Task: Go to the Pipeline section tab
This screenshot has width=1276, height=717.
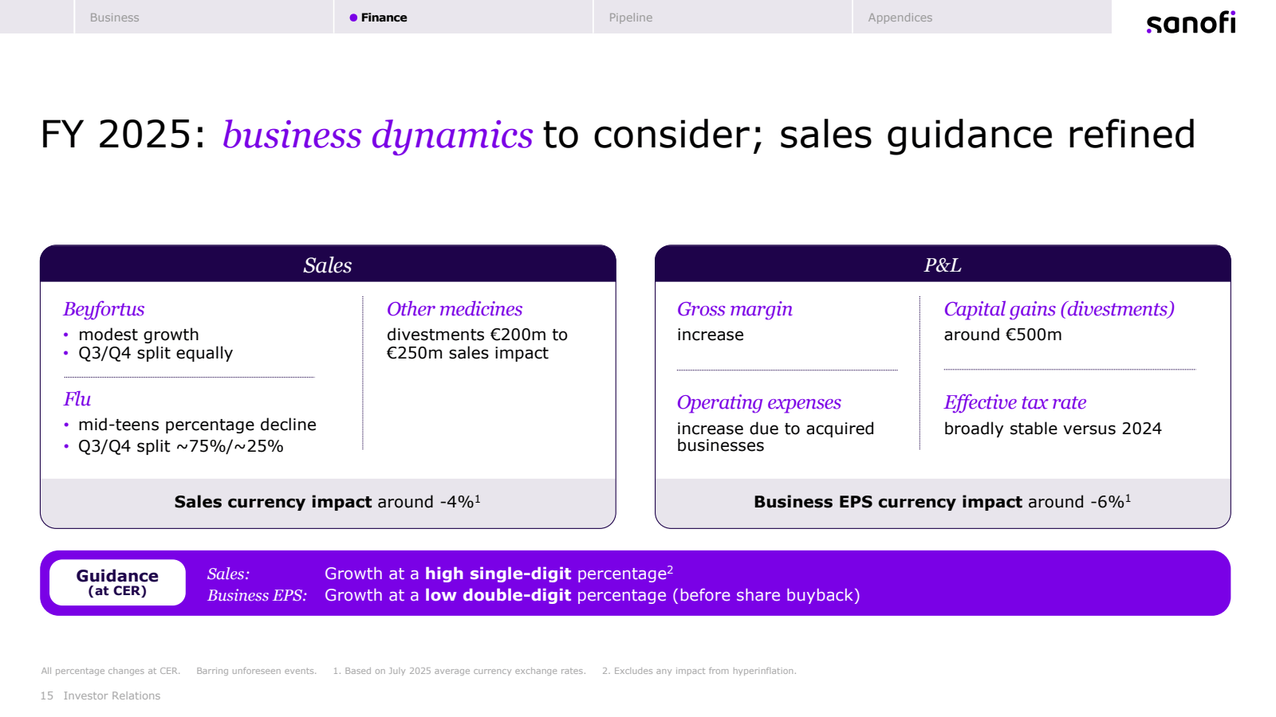Action: [x=723, y=17]
